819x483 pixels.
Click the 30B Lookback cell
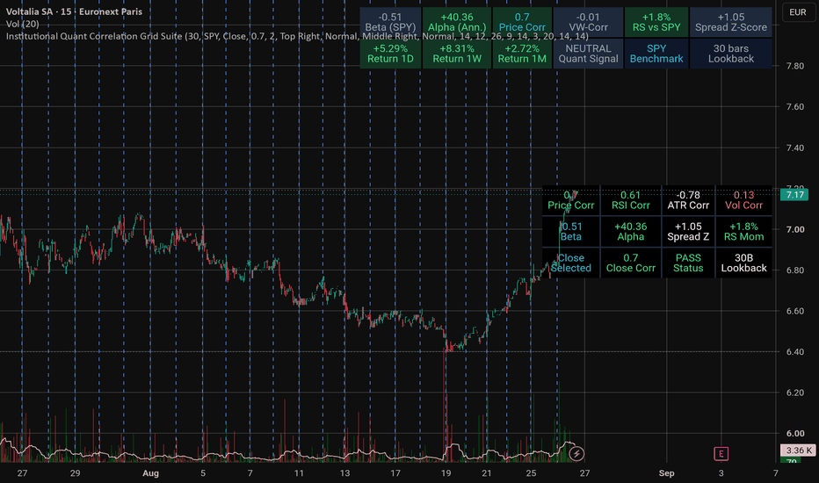coord(743,263)
